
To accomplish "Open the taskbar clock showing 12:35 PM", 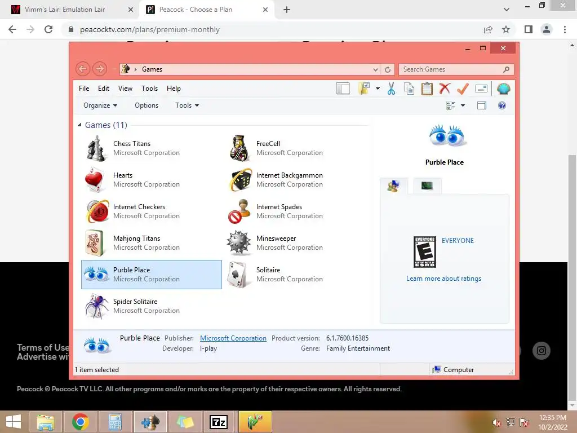I will tap(553, 422).
